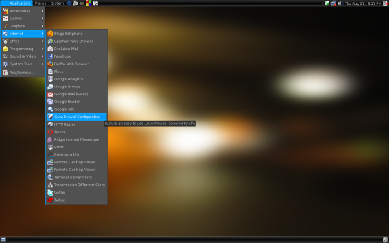Click the show desktop button in bottom panel
Screen dimensions: 389x243
(3, 240)
